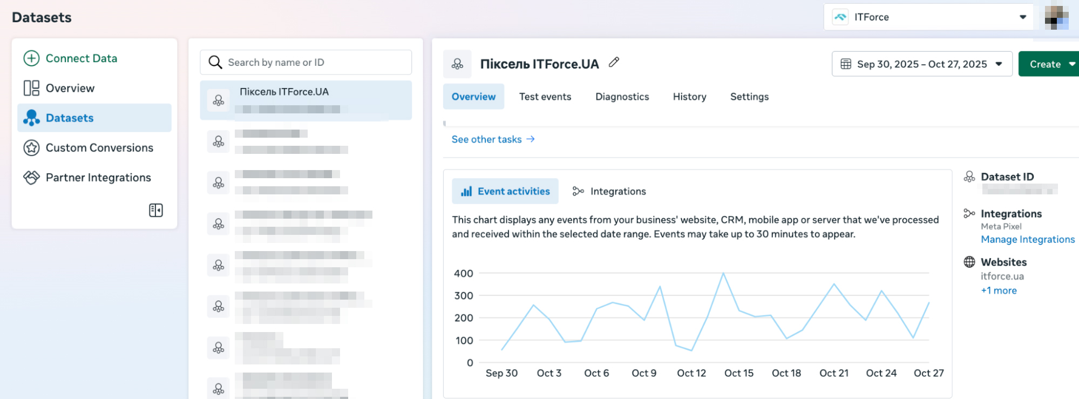Open the Diagnostics tab
Viewport: 1079px width, 399px height.
point(622,97)
